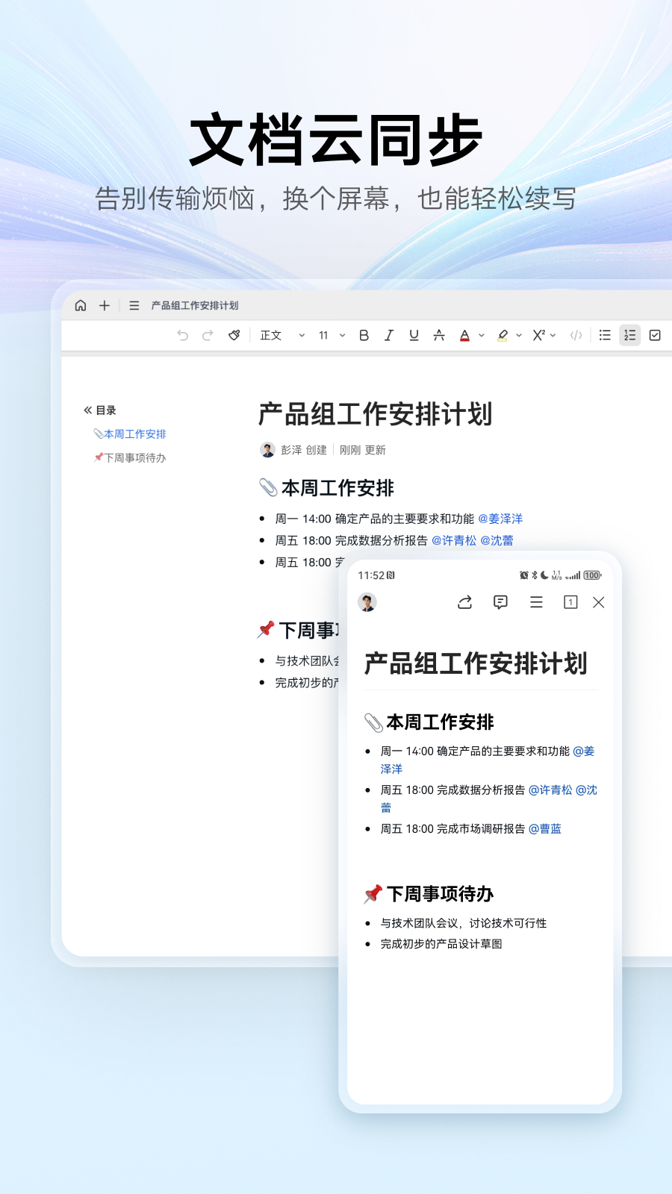Tap the Bluetooth icon in phone status bar

pyautogui.click(x=534, y=575)
